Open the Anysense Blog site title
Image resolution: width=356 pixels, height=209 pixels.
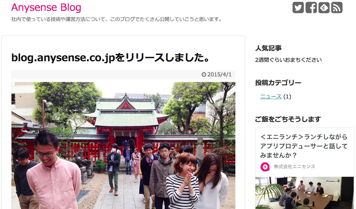pos(46,8)
